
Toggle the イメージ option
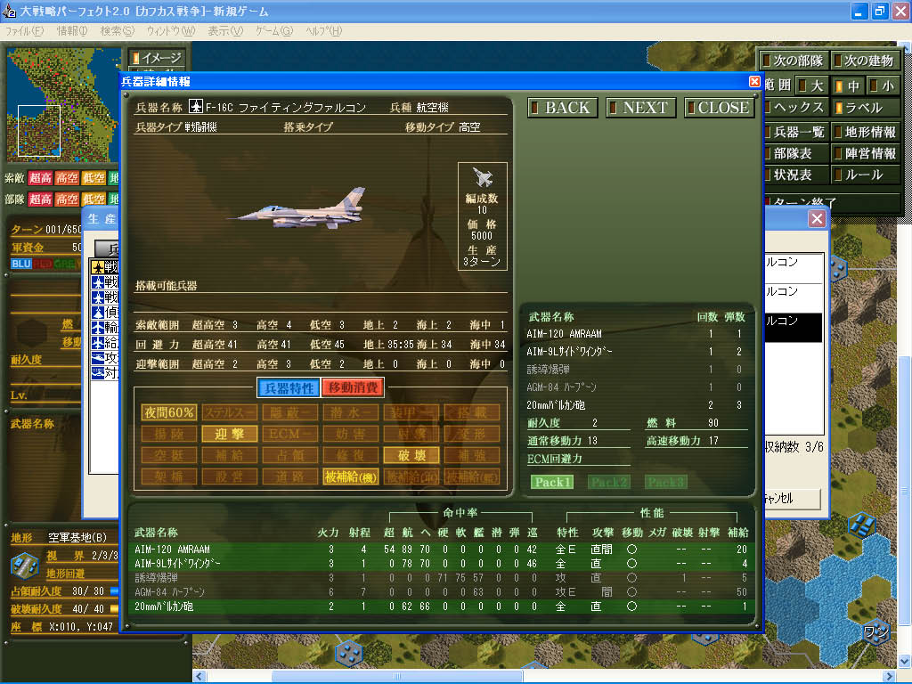[157, 58]
